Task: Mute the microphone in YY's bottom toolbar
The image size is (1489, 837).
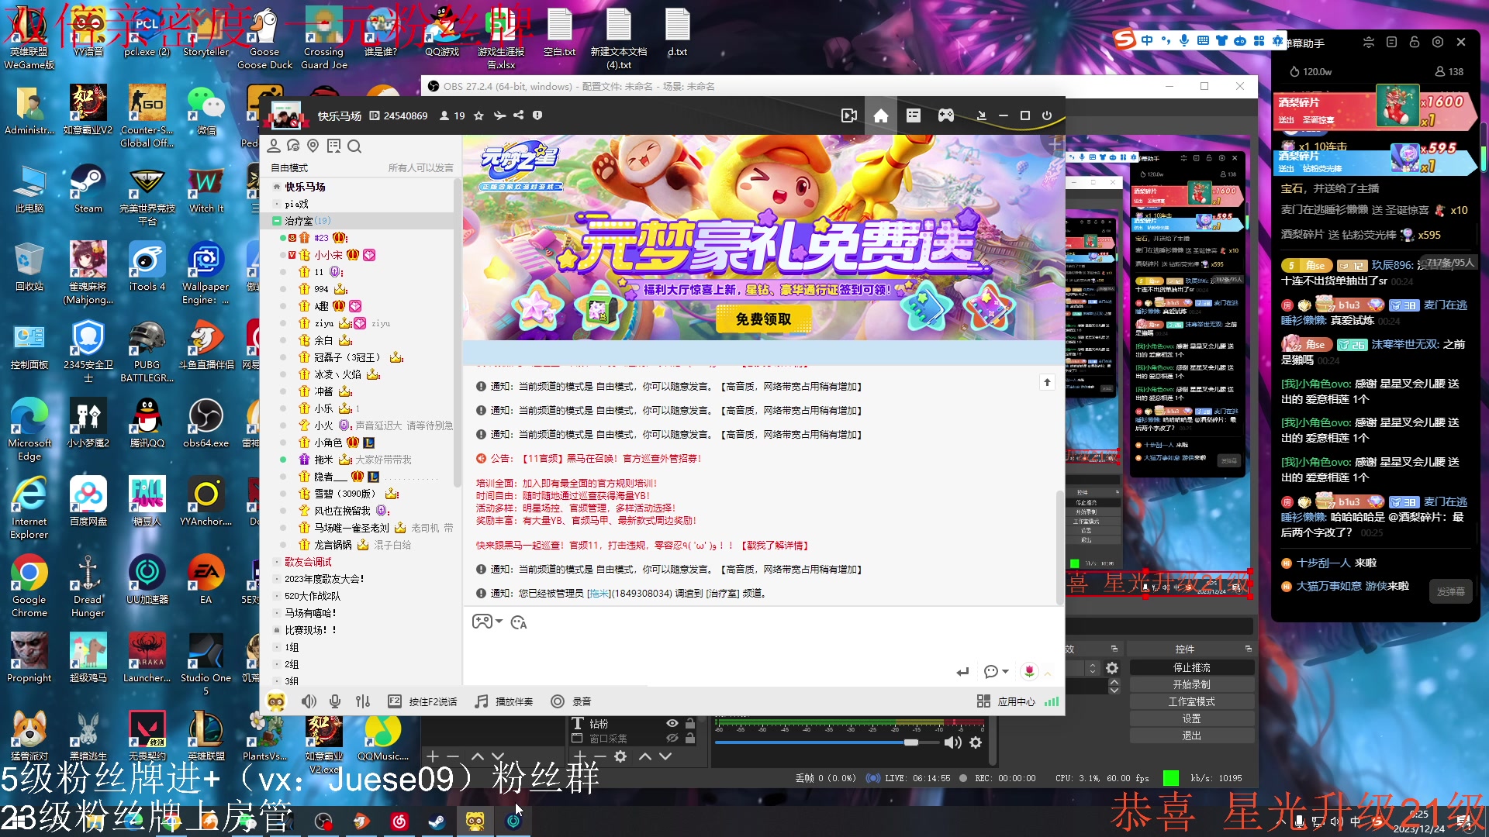Action: pos(335,701)
